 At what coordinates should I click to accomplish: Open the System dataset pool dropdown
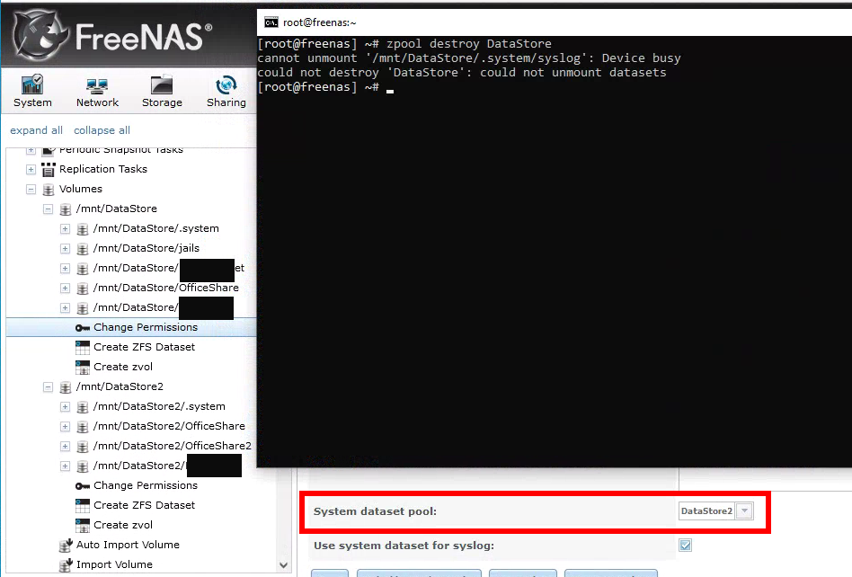(x=744, y=510)
